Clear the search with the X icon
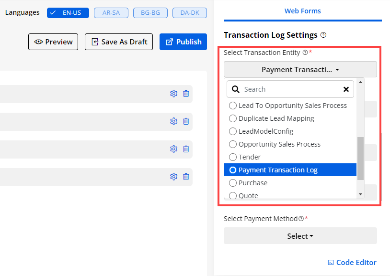 (x=346, y=89)
